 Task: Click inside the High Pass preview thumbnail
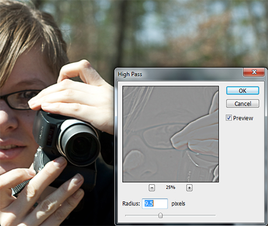click(170, 134)
